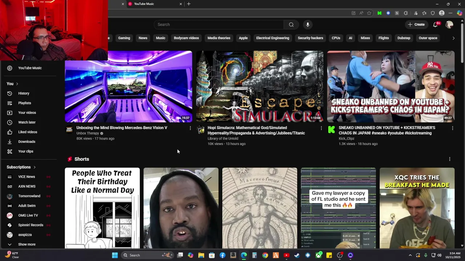Screen dimensions: 465x261
Task: Click the Create button
Action: (x=416, y=25)
